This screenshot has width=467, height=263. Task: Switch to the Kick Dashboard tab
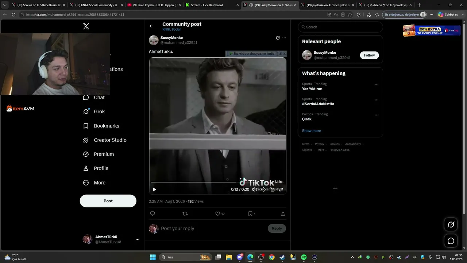tap(212, 5)
